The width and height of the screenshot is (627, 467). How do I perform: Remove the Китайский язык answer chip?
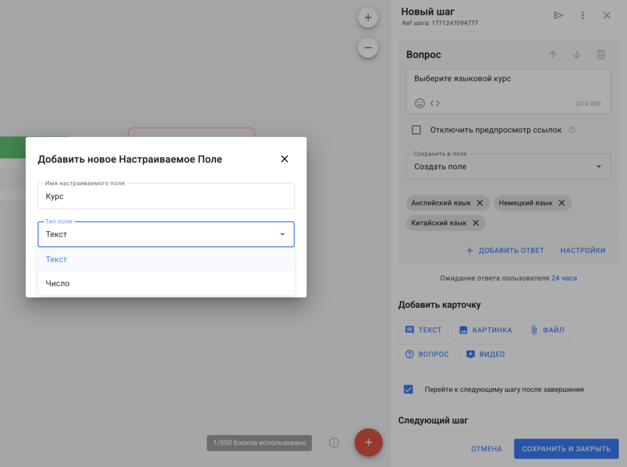tap(476, 223)
